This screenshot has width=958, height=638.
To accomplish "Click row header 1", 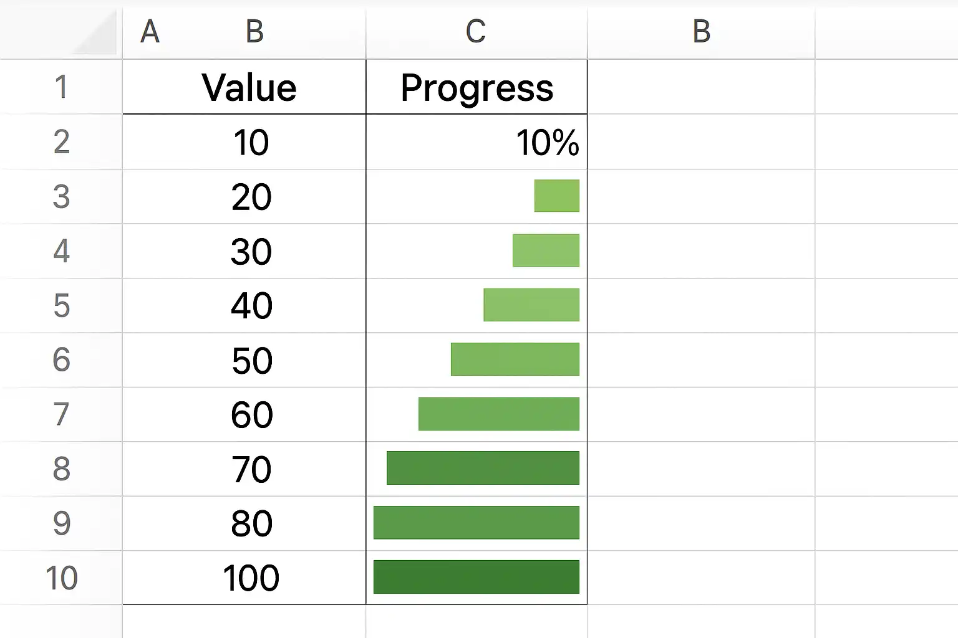I will point(60,87).
